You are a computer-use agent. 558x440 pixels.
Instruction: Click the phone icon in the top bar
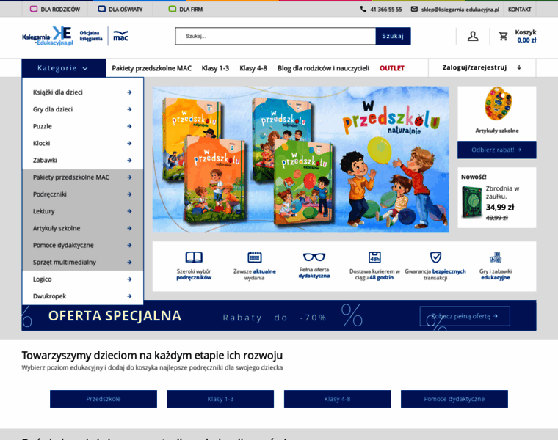click(363, 9)
